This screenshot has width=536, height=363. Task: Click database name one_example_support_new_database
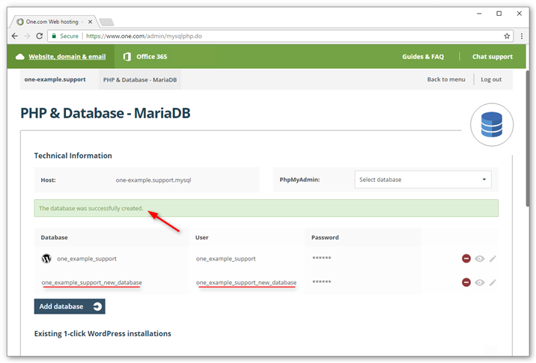(91, 283)
